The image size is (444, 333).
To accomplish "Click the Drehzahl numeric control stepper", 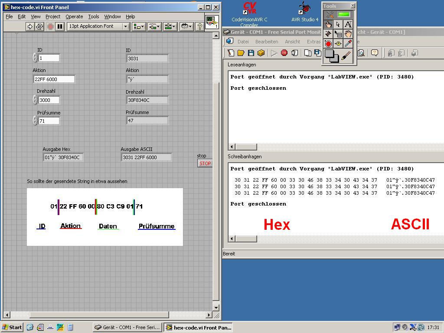I will 35,100.
